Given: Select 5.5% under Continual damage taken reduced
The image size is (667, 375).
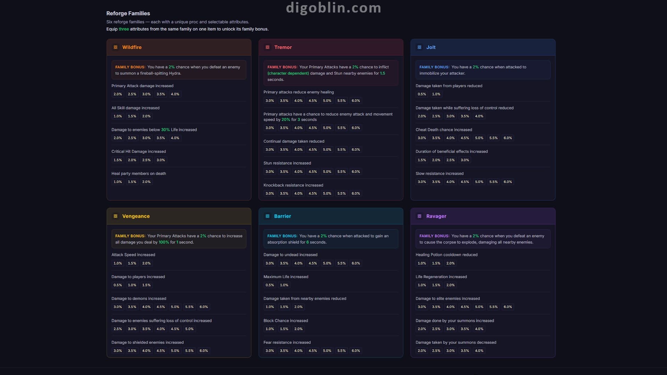Looking at the screenshot, I should pos(341,150).
